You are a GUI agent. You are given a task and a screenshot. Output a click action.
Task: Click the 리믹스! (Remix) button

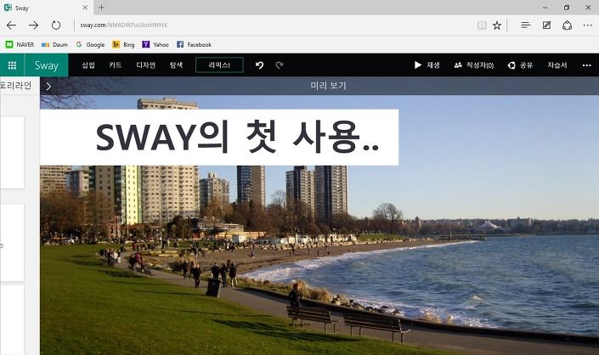pos(219,65)
